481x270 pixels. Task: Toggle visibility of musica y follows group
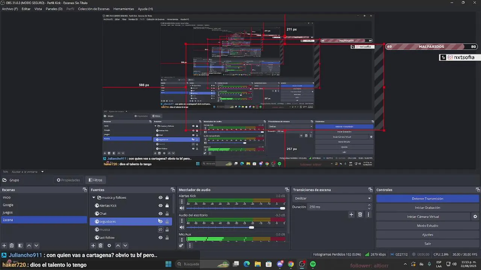coord(160,198)
